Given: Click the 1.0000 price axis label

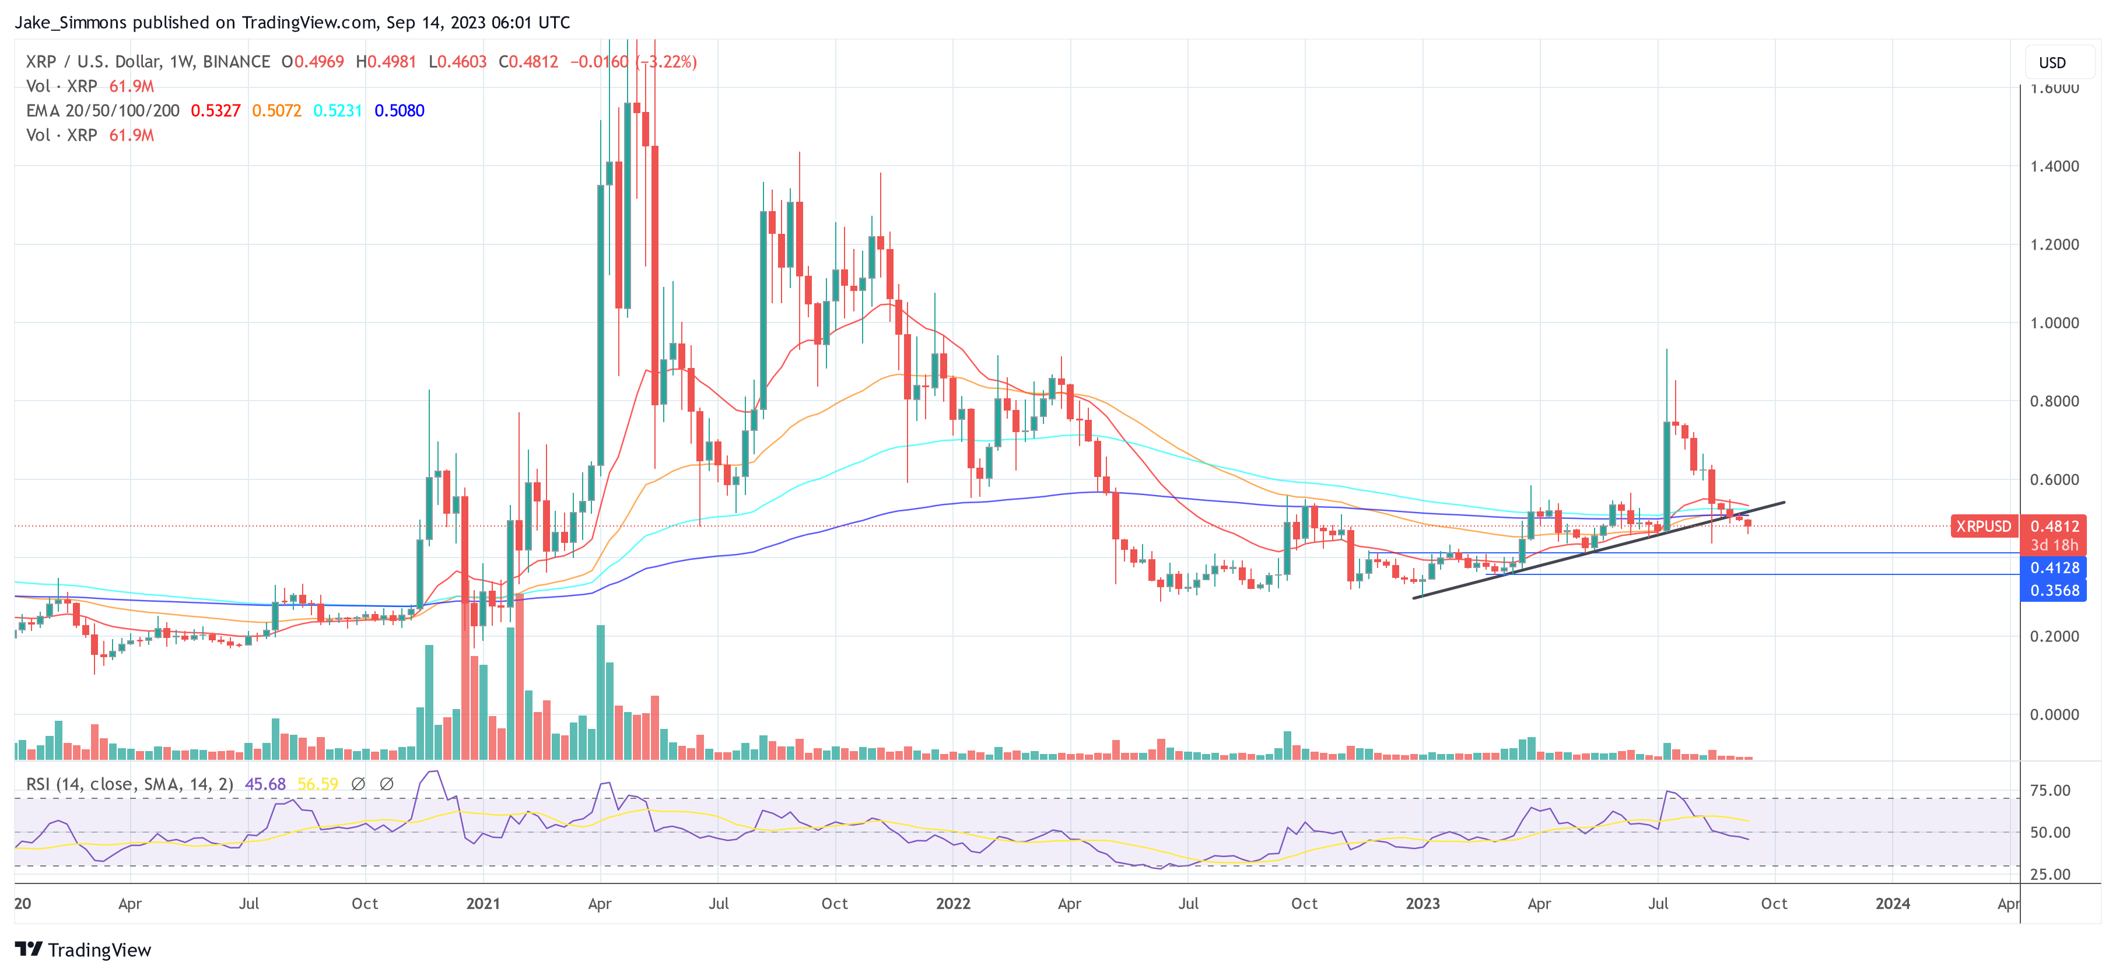Looking at the screenshot, I should coord(2054,323).
